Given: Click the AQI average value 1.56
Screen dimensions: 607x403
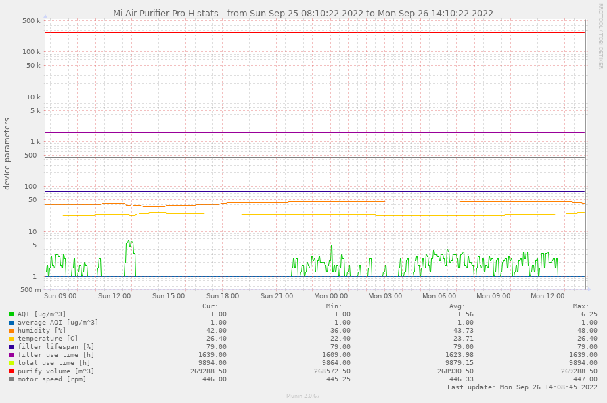Looking at the screenshot, I should pyautogui.click(x=466, y=314).
